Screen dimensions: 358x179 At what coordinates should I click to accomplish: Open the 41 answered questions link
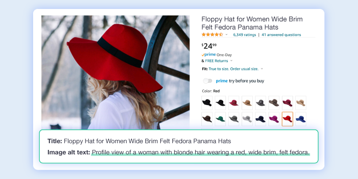[281, 35]
